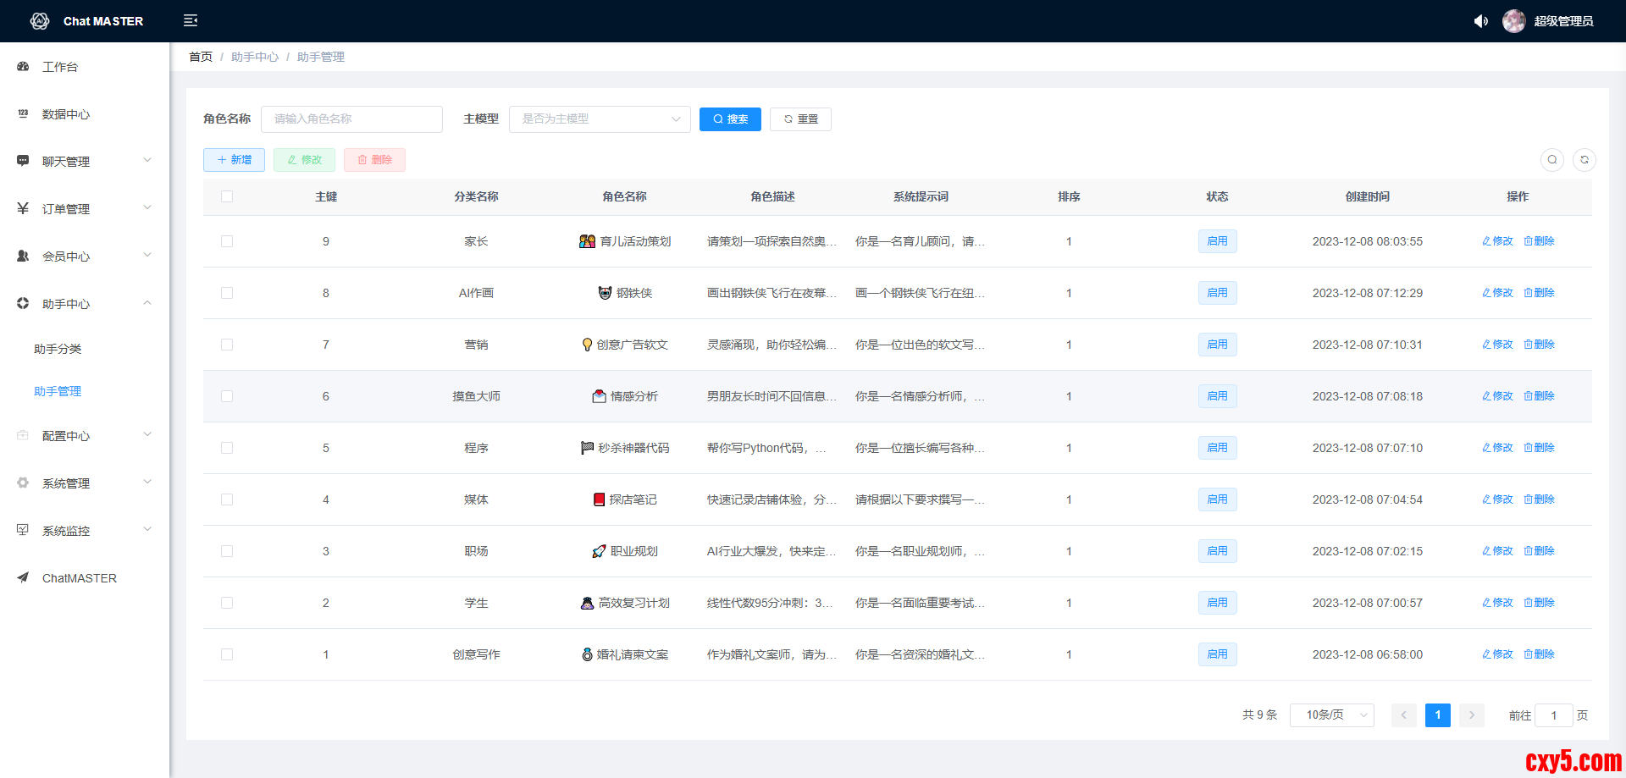Image resolution: width=1626 pixels, height=778 pixels.
Task: Tick the checkbox for row 婚礼请柬文案
Action: (227, 654)
